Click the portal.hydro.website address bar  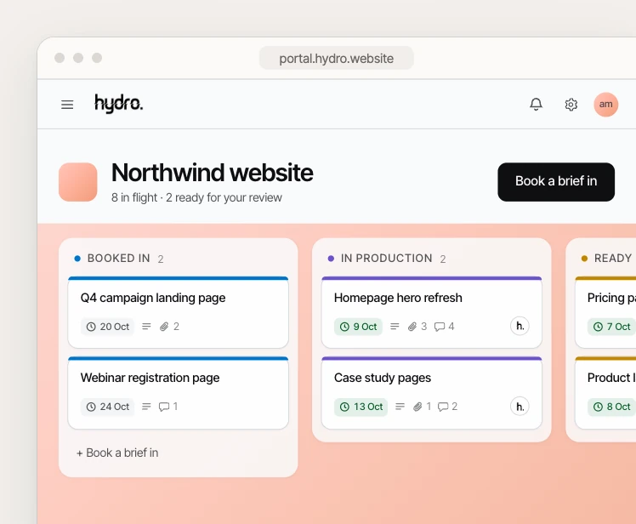click(336, 58)
